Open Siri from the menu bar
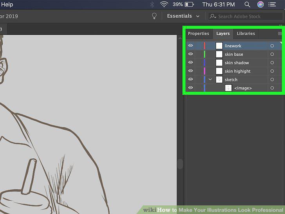Screen dimensions: 285x214 point(260,4)
